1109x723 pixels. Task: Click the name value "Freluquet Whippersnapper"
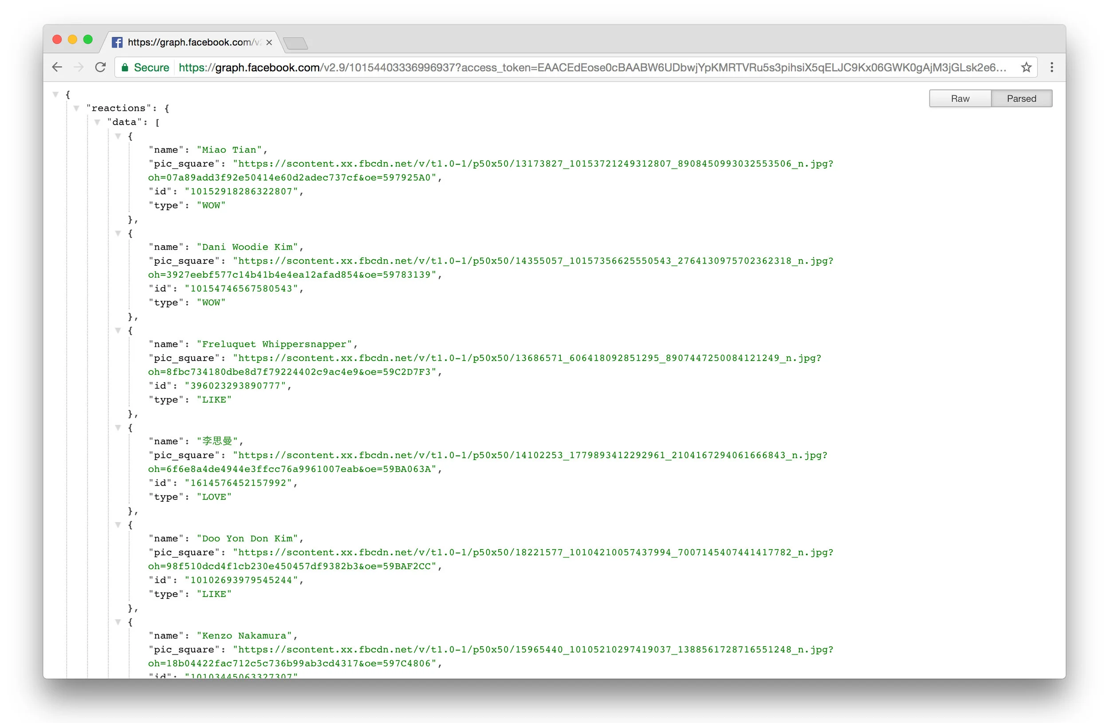tap(274, 344)
